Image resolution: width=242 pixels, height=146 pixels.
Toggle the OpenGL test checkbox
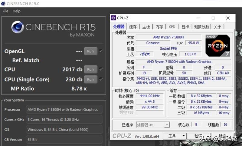point(101,51)
